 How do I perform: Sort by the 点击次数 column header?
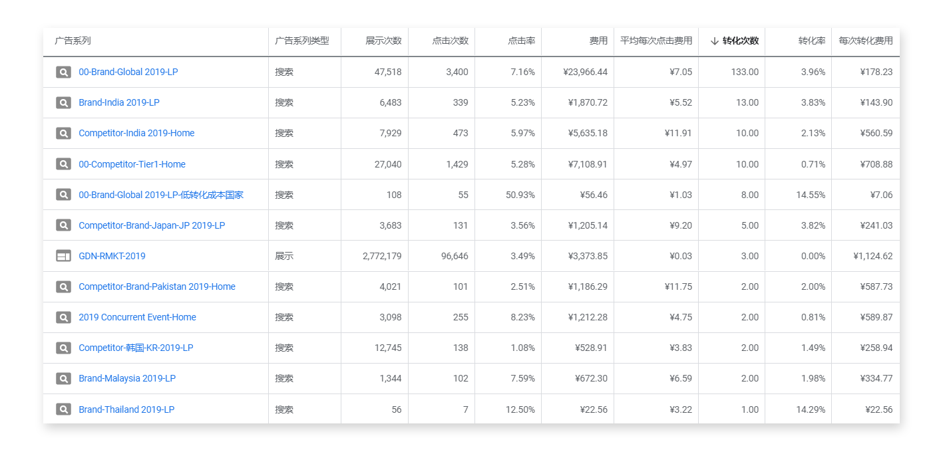tap(450, 41)
